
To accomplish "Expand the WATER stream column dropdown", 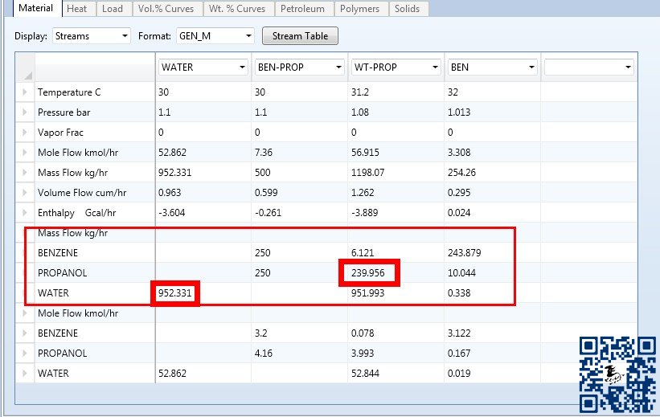I will [242, 67].
